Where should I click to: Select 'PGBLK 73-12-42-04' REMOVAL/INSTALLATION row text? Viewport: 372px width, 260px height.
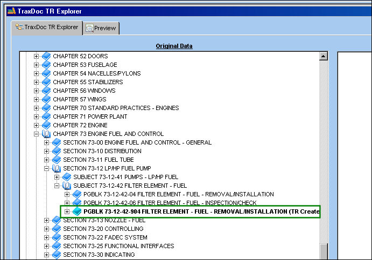179,194
